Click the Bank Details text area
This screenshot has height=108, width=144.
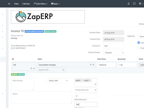tap(22, 84)
